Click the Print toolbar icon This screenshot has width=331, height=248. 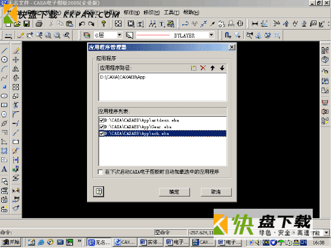pos(39,24)
